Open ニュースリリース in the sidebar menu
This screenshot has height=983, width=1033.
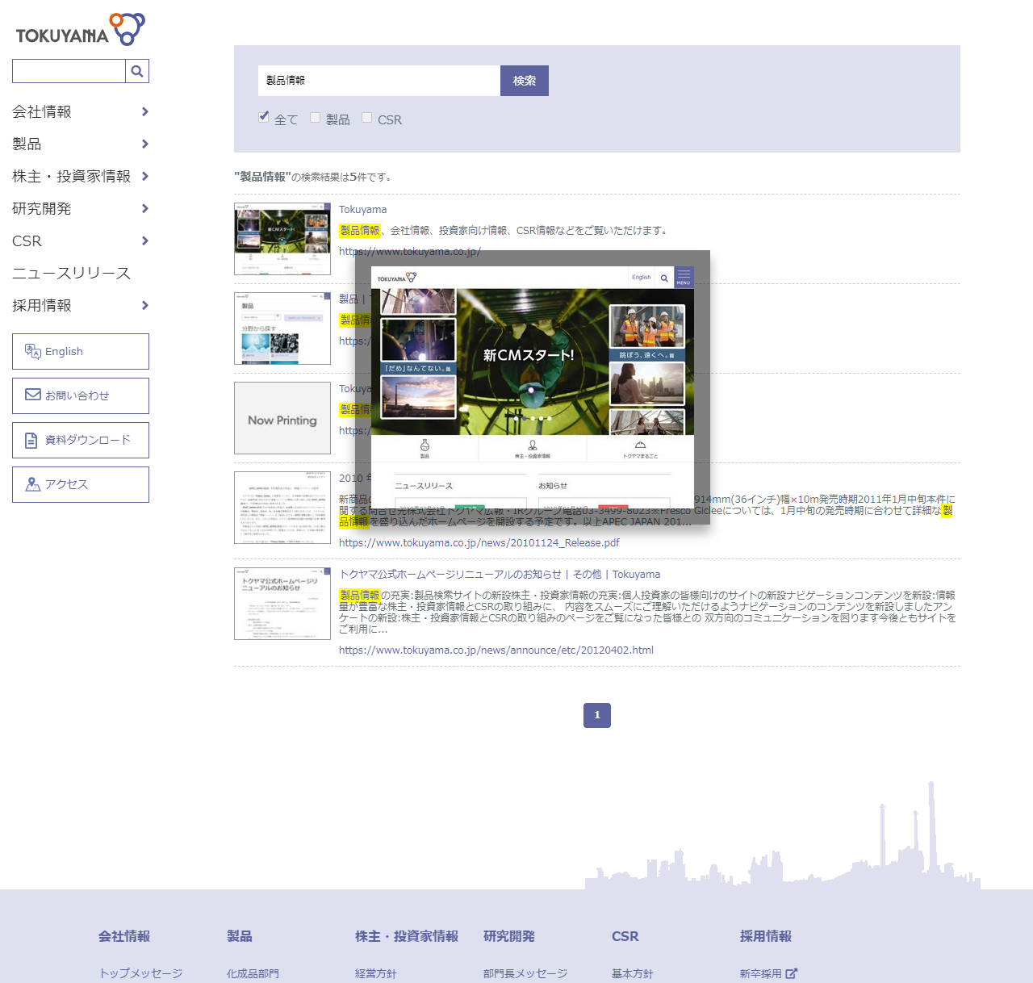[71, 273]
